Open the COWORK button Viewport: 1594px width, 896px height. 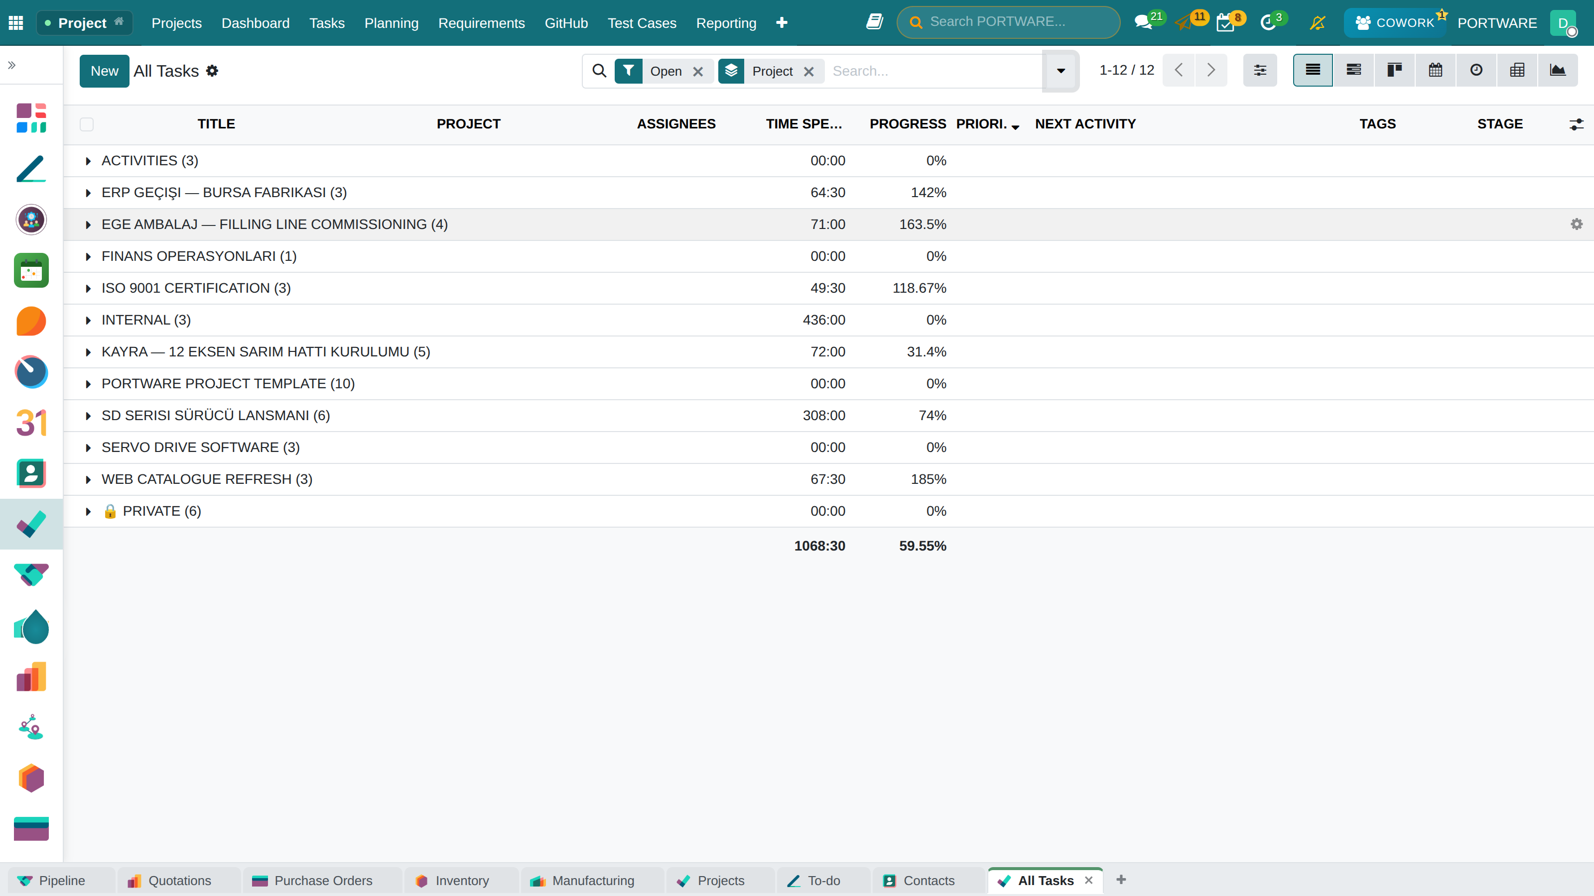click(x=1394, y=23)
